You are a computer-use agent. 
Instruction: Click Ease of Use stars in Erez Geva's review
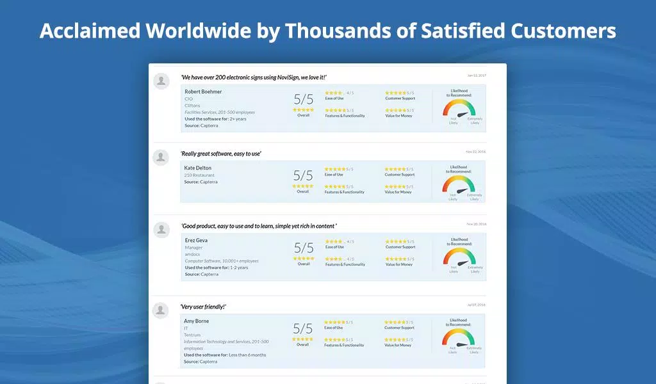tap(334, 241)
